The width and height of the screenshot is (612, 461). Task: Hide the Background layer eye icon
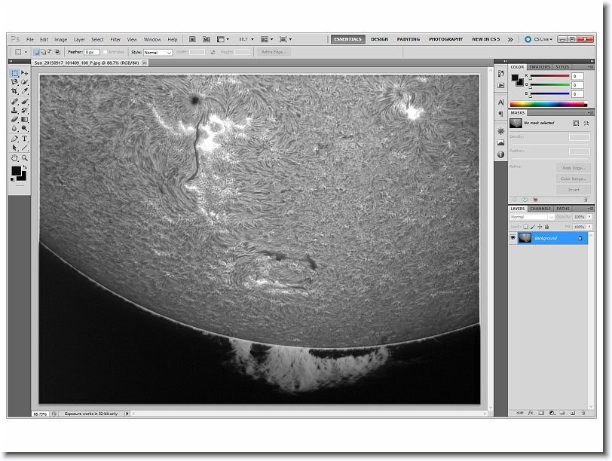click(513, 238)
